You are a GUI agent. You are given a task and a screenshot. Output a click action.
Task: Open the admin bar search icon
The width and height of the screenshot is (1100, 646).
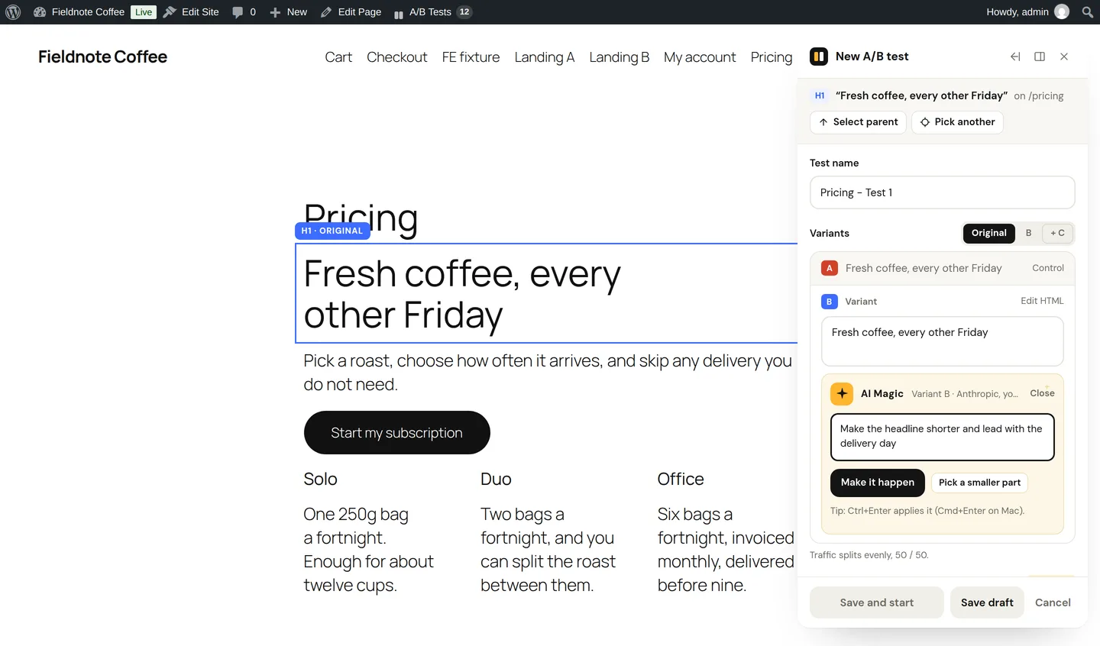pos(1088,12)
